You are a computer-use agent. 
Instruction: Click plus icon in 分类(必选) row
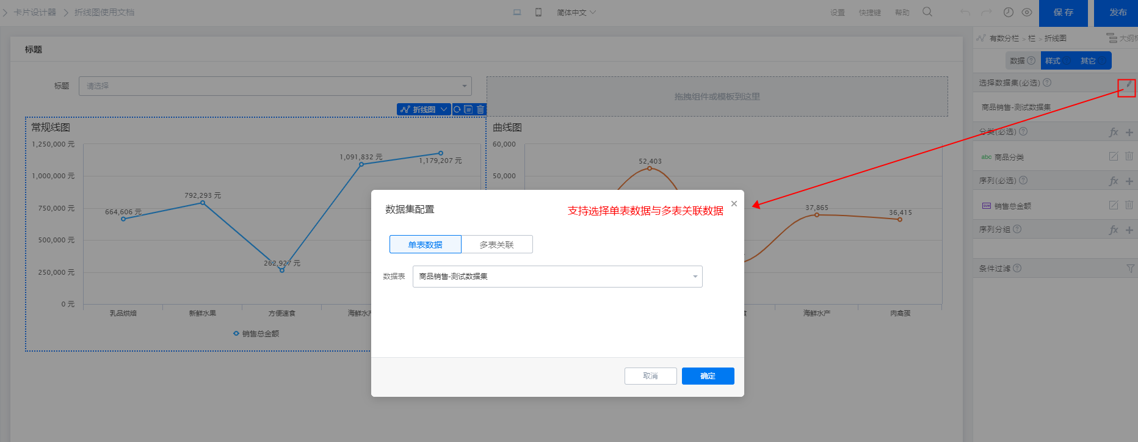pos(1129,132)
